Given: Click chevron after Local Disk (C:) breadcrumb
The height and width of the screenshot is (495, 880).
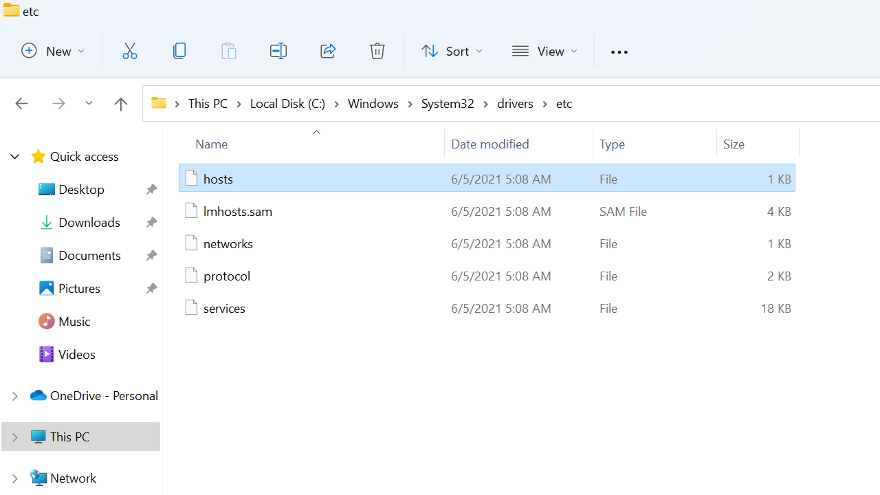Looking at the screenshot, I should click(337, 104).
